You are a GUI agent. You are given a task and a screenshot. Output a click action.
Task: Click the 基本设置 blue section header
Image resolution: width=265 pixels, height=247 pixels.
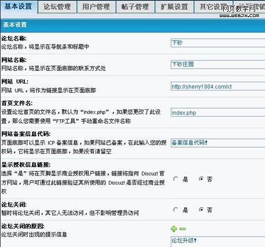pyautogui.click(x=132, y=25)
